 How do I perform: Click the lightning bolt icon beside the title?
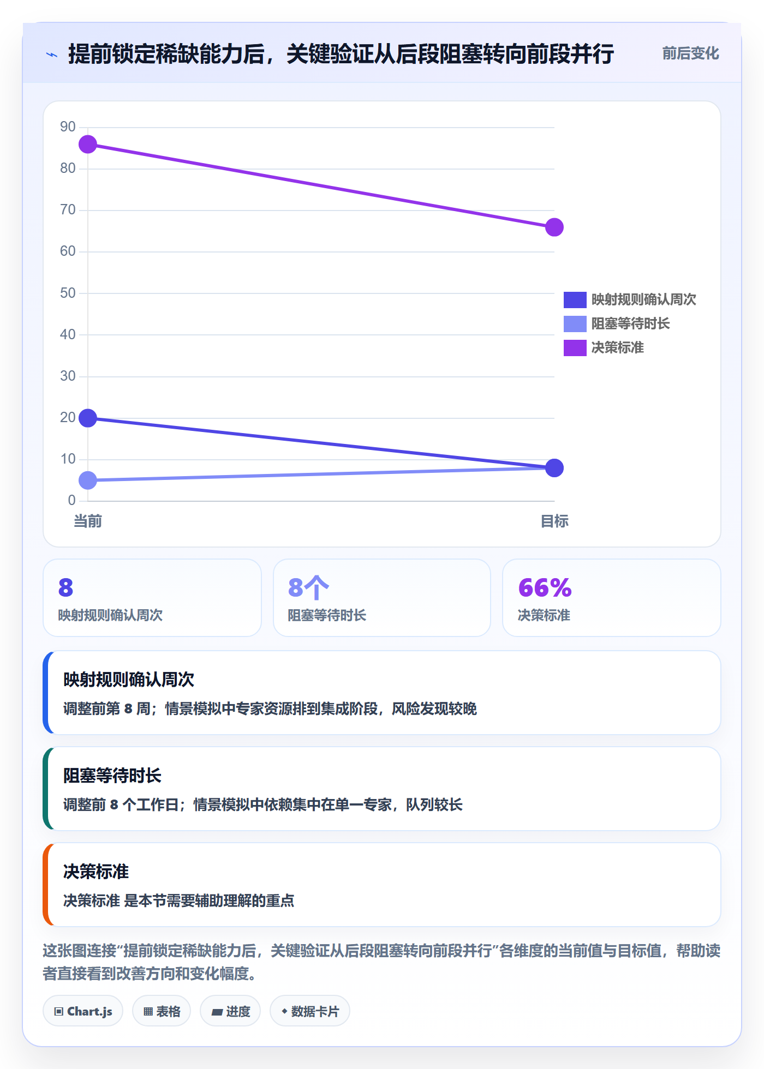click(52, 55)
